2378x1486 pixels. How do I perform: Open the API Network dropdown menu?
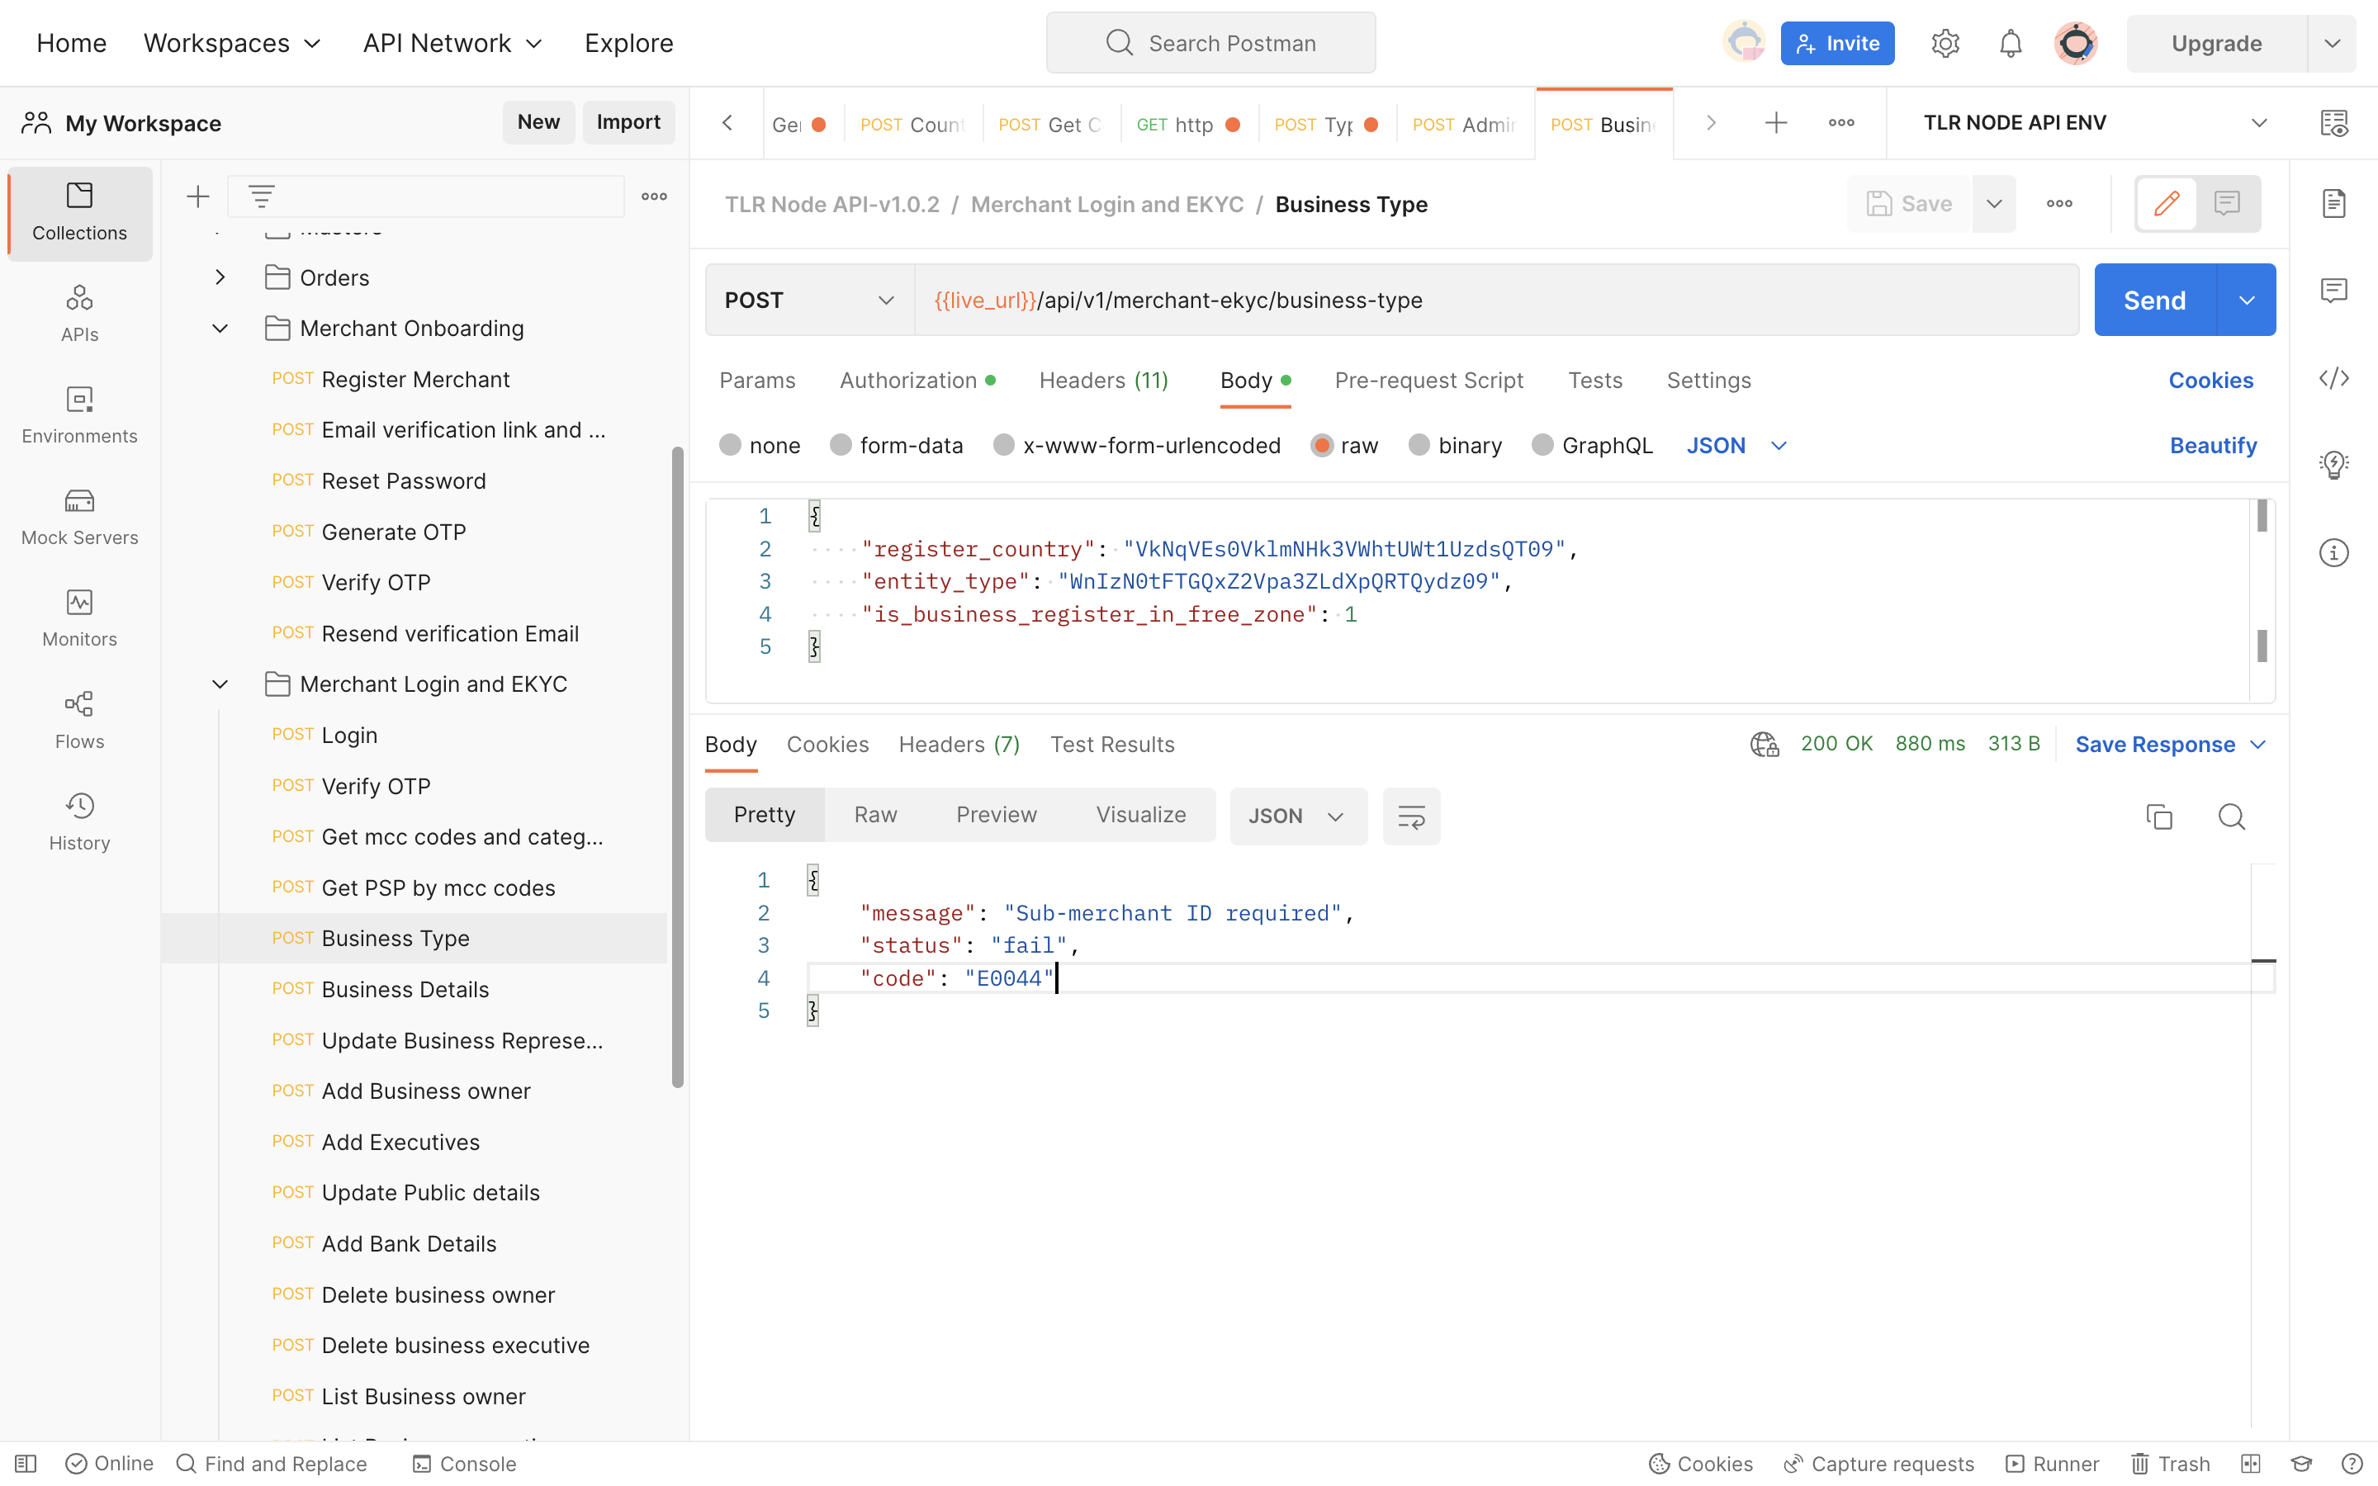click(453, 43)
